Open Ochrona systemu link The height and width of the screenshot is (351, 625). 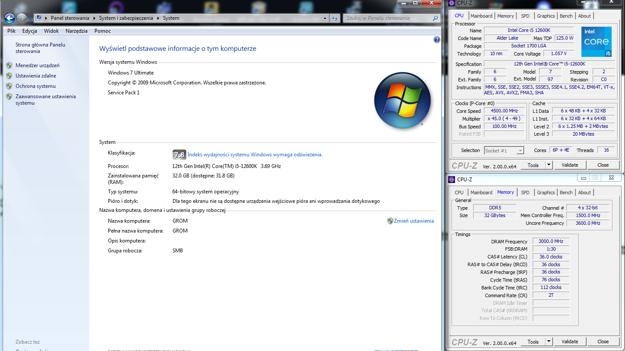(x=35, y=86)
